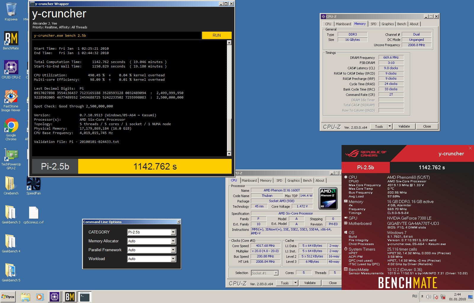The image size is (474, 303).
Task: Open Tools dropdown arrow in CPU tab CPU-Z window
Action: click(x=295, y=283)
